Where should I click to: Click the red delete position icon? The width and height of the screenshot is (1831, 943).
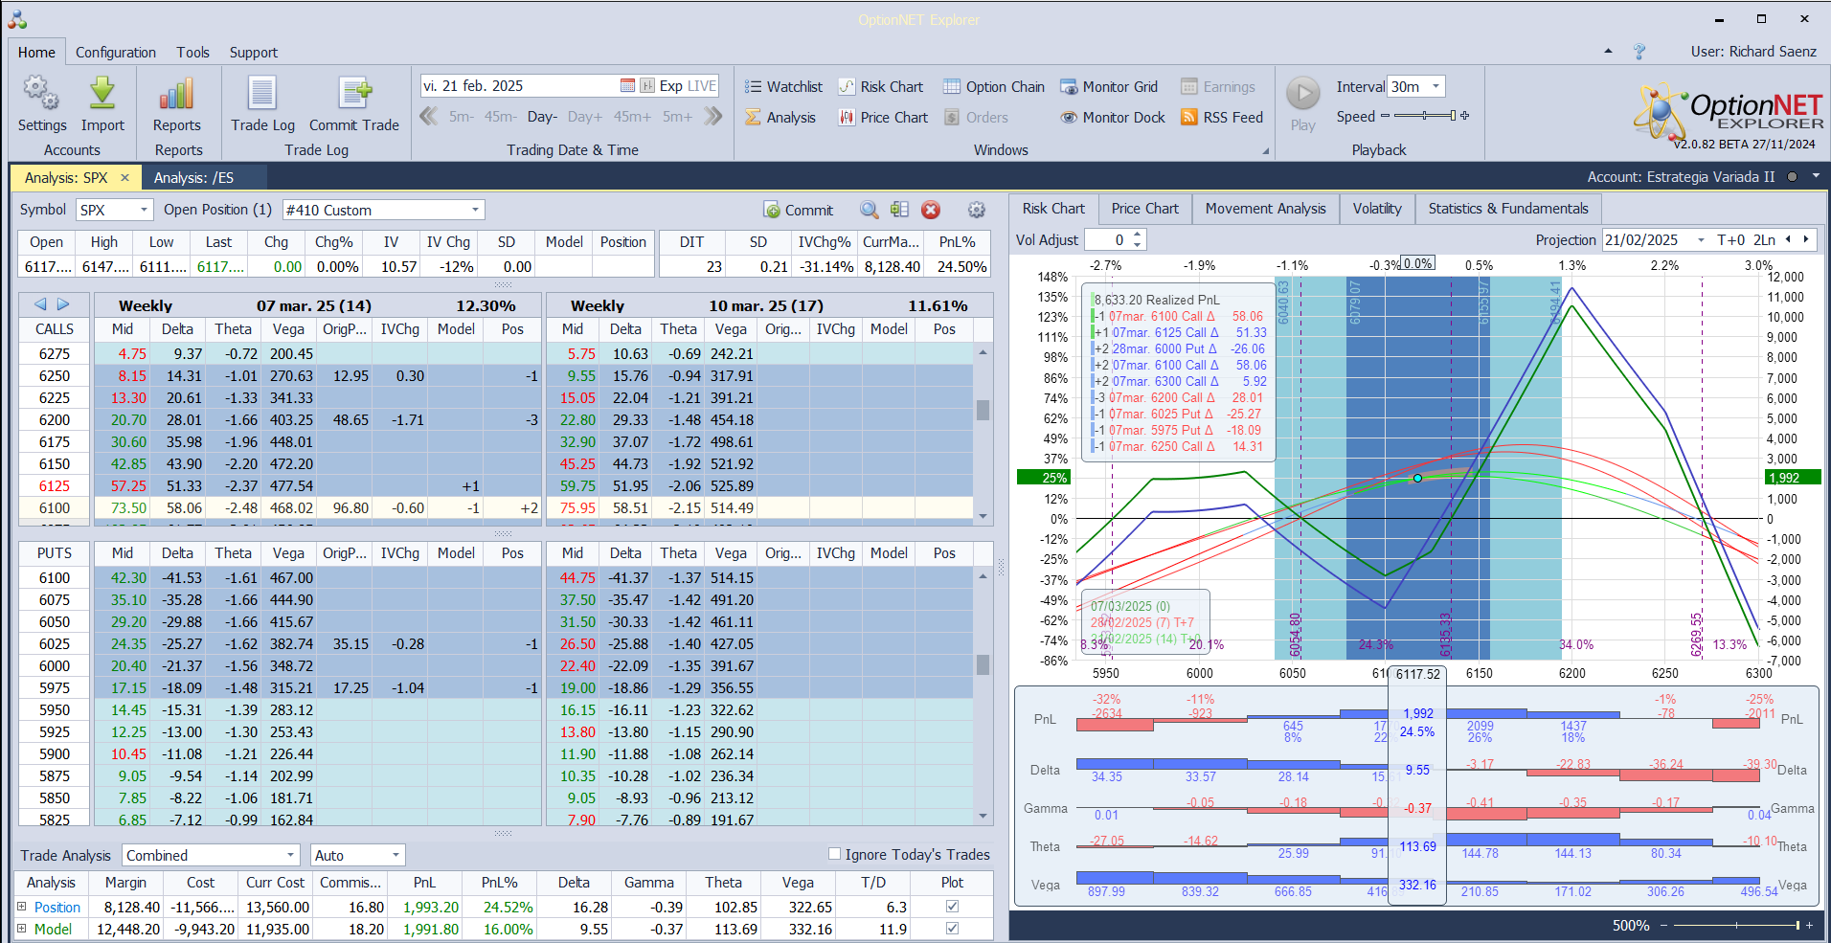point(931,211)
